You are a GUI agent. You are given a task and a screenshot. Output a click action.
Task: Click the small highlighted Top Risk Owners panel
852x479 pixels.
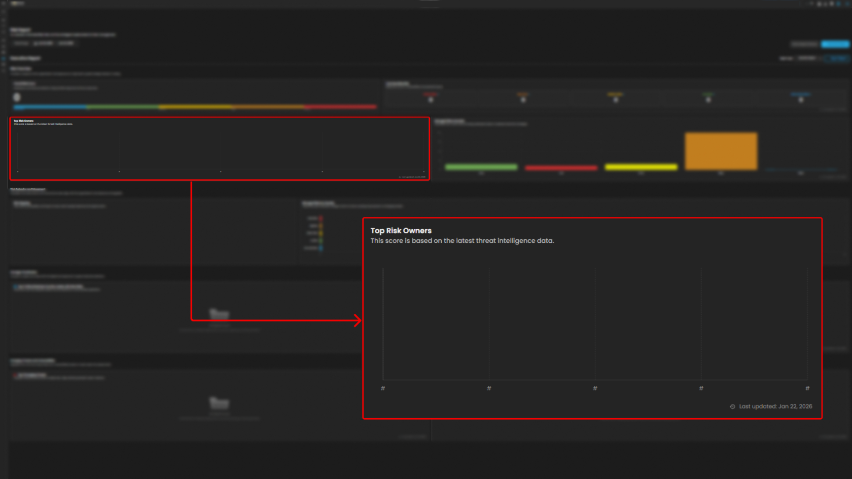219,149
